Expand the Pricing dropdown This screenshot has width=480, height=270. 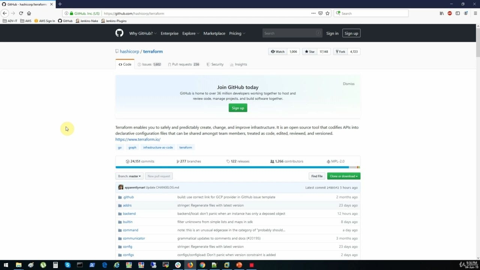[x=237, y=33]
